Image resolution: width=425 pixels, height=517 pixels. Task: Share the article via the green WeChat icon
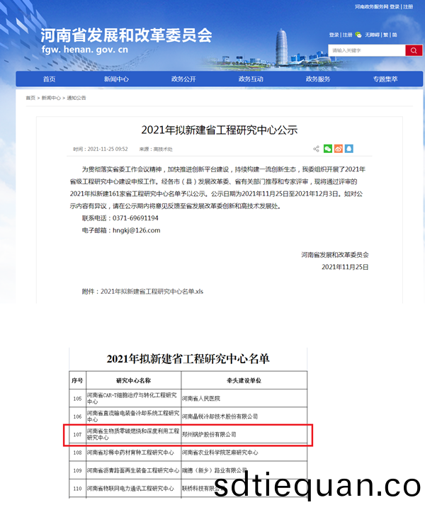point(327,149)
